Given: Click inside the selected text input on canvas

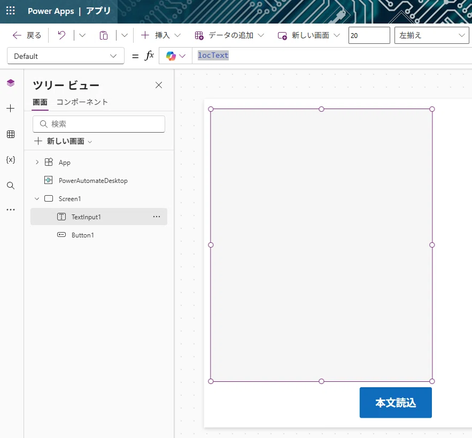Looking at the screenshot, I should coord(321,245).
